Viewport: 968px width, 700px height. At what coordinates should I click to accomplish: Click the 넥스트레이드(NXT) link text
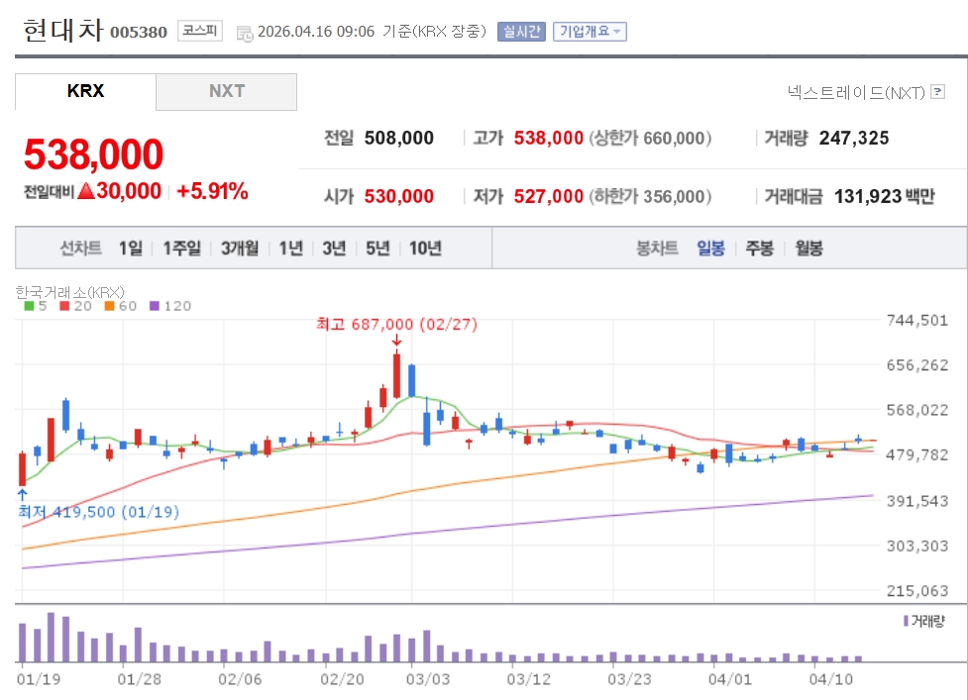[x=856, y=92]
